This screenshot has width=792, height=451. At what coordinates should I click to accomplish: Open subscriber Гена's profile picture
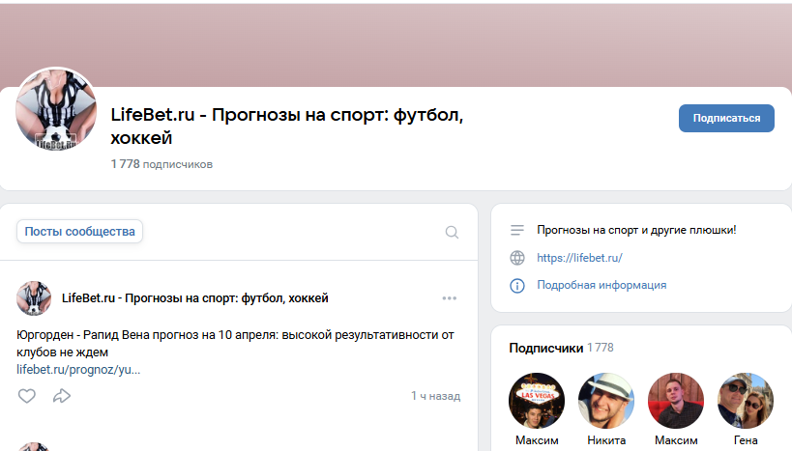(x=745, y=401)
